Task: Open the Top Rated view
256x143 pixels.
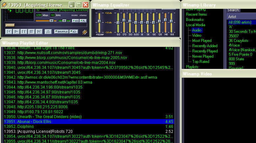Action: [x=201, y=62]
